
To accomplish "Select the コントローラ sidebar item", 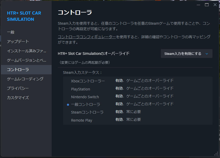I will (x=26, y=70).
